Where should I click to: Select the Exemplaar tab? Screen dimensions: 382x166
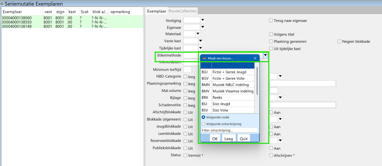[156, 11]
